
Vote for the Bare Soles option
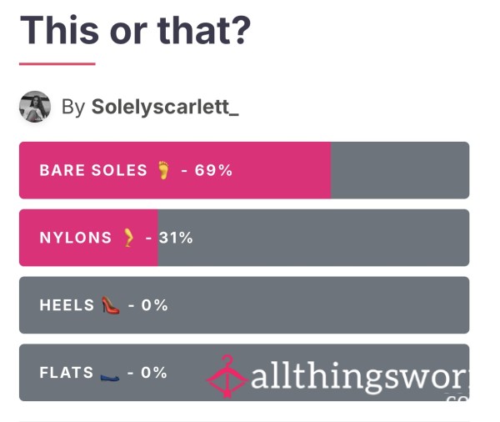[244, 170]
